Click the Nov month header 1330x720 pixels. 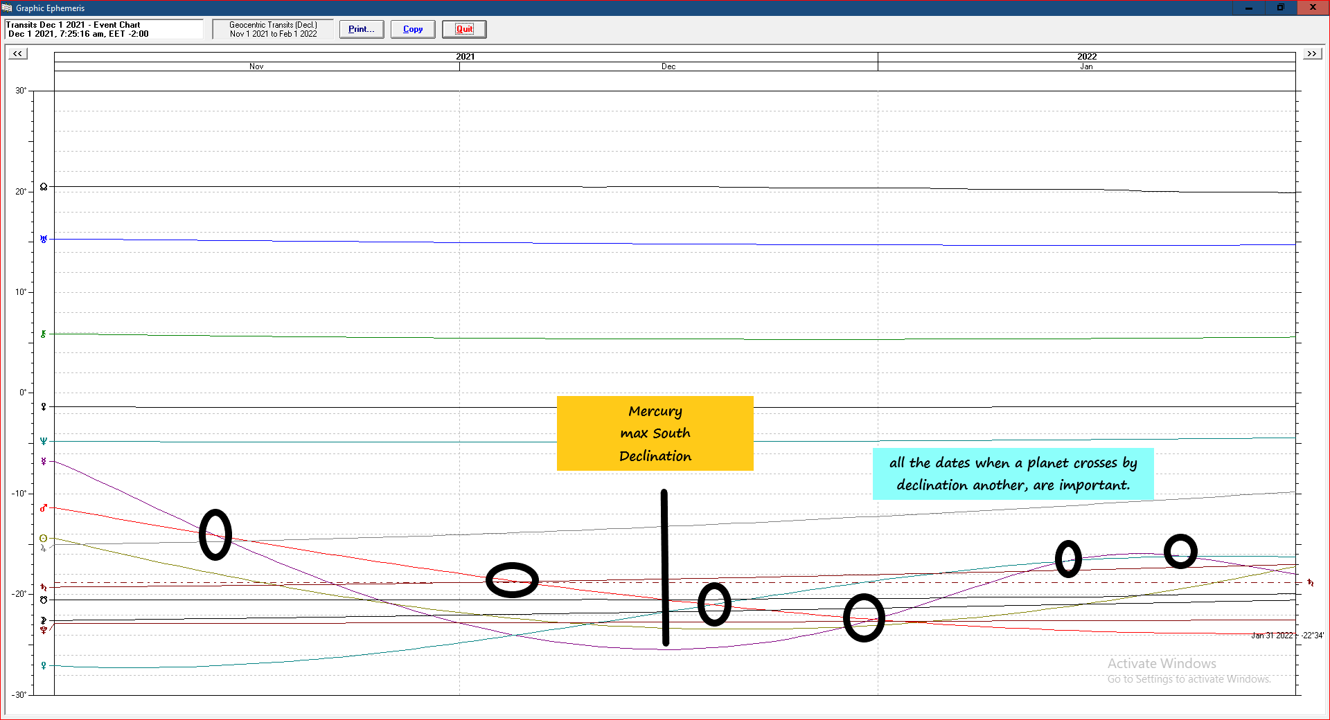click(256, 66)
